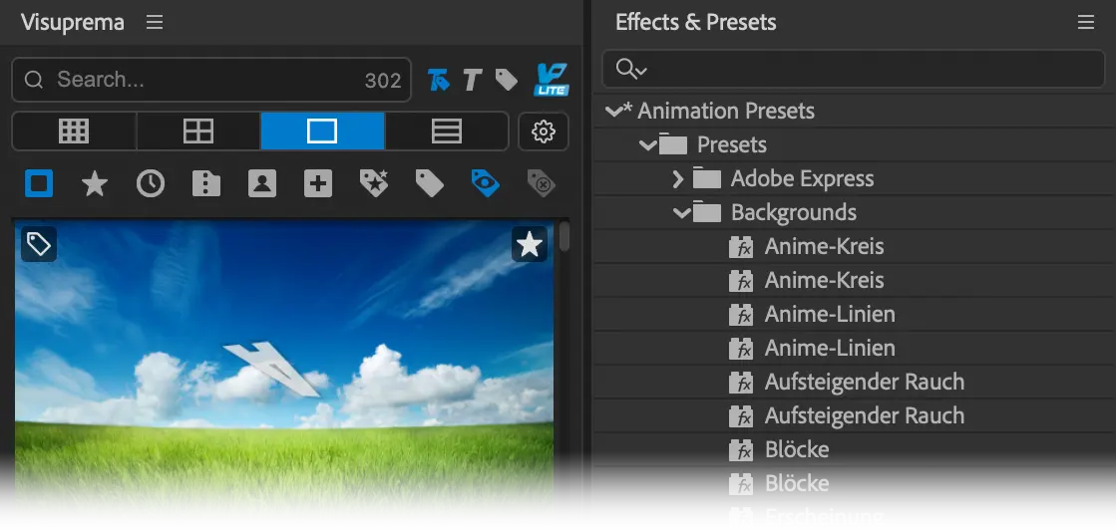Select the Animation Presets label

click(x=726, y=111)
